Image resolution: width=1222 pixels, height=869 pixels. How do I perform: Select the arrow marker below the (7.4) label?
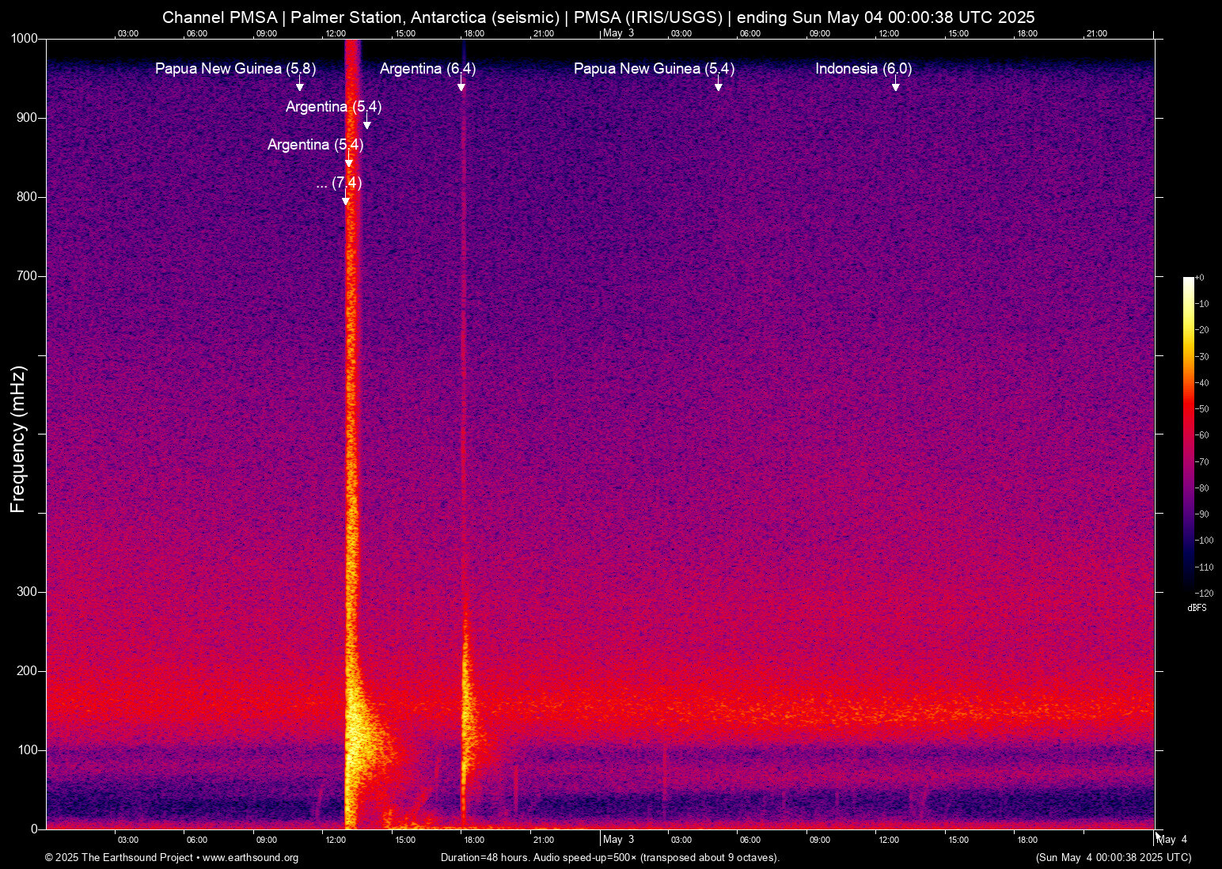coord(345,199)
